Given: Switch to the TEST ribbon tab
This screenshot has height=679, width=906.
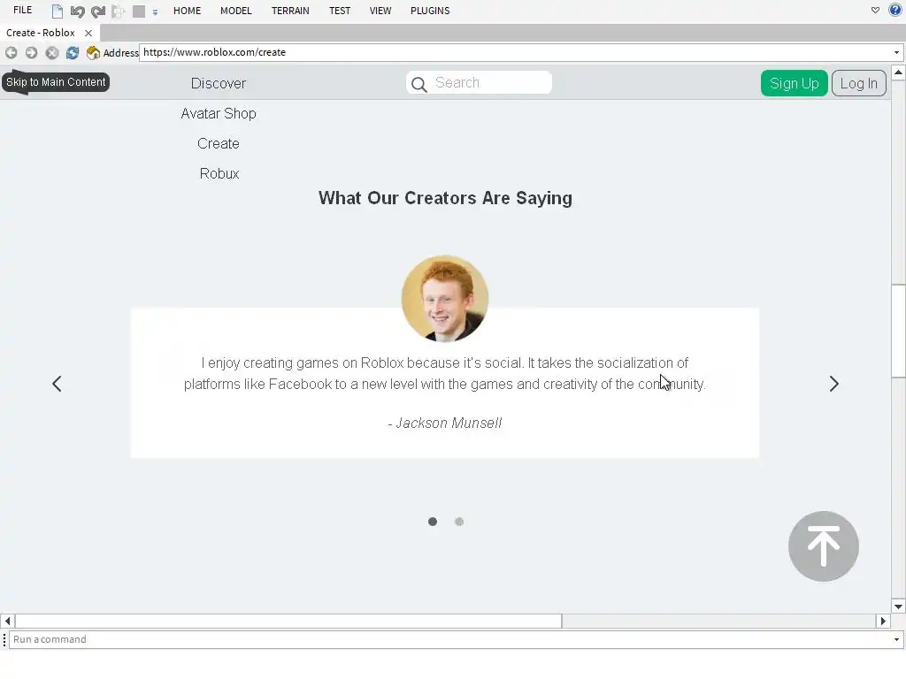Looking at the screenshot, I should point(340,11).
